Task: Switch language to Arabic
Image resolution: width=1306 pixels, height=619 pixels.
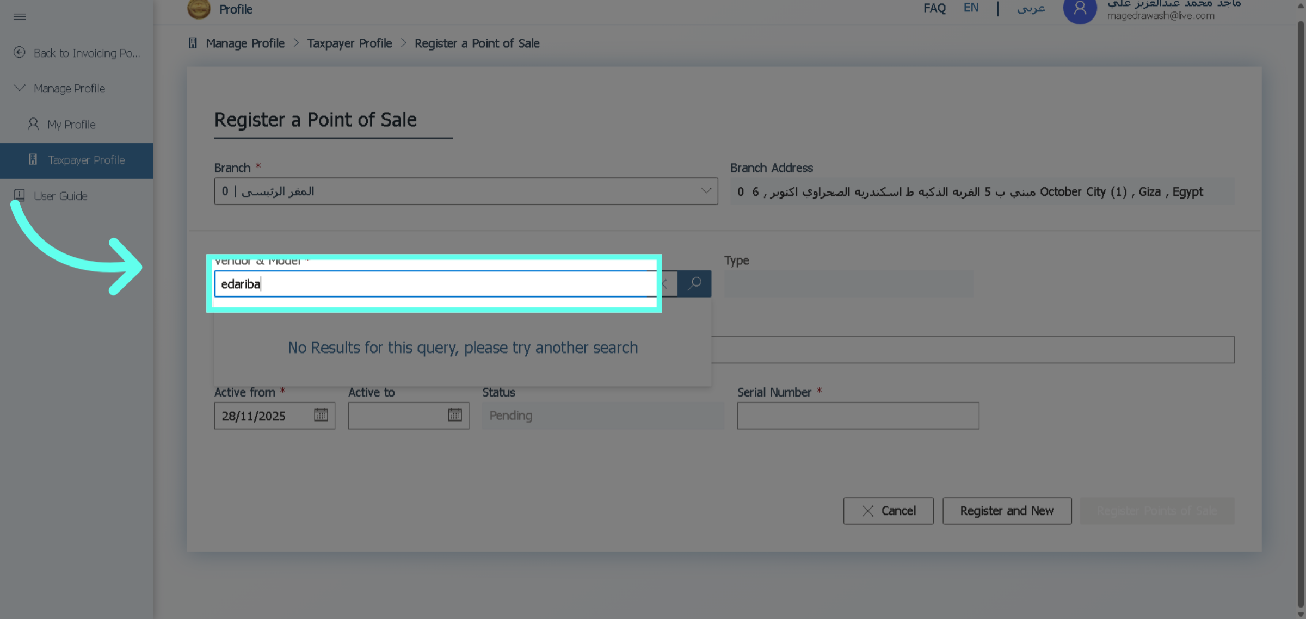Action: click(1031, 8)
